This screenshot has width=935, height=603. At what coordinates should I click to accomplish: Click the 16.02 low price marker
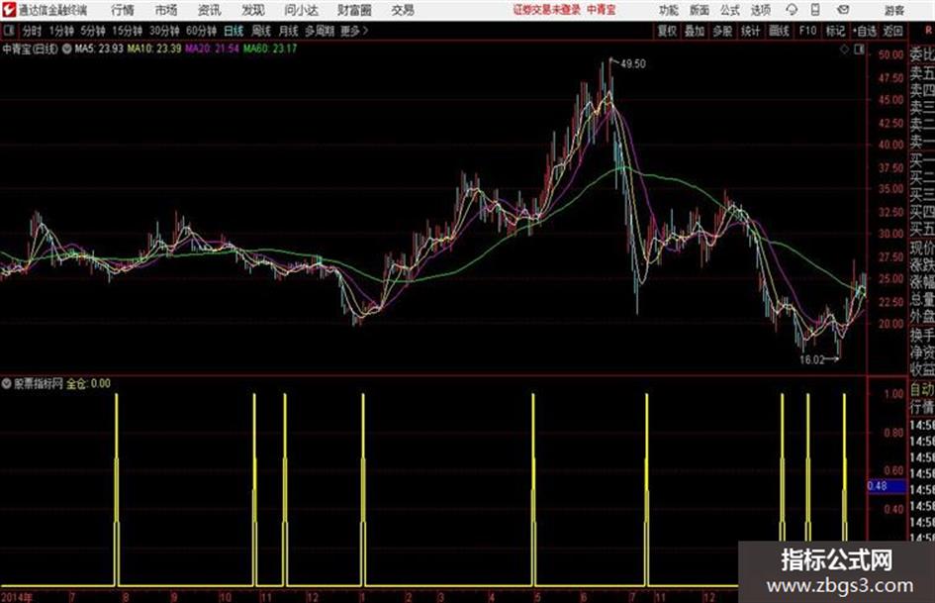click(811, 360)
